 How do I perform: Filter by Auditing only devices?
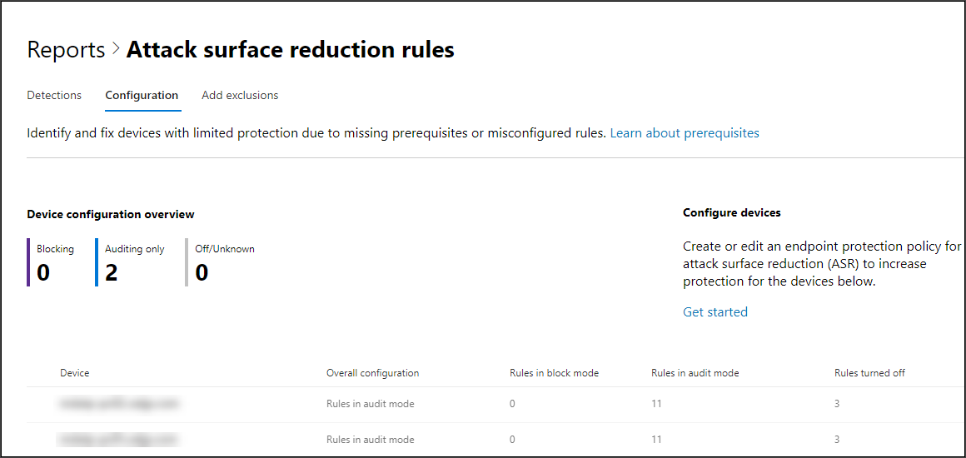pos(134,262)
